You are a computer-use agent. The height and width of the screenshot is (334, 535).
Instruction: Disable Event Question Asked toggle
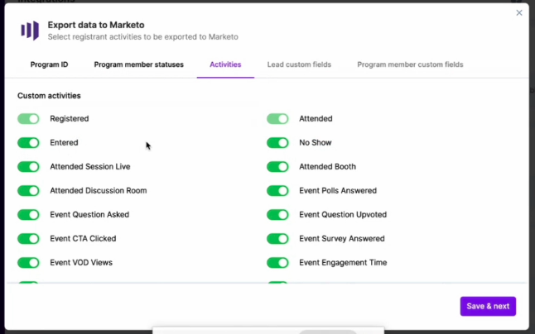point(28,215)
